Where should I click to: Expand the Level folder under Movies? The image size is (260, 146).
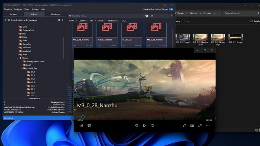(22, 65)
